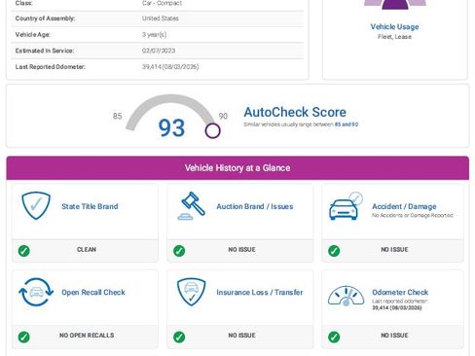Open the Accident / Damage link
Screen dimensions: 475x356
[404, 206]
